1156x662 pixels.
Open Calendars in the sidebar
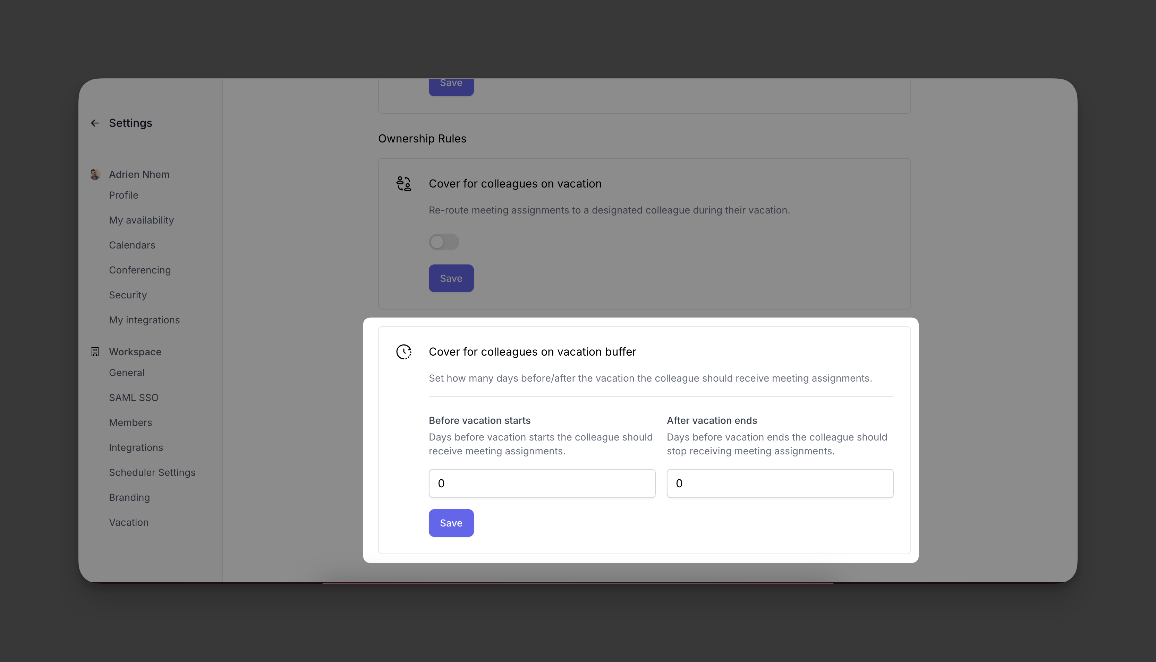click(x=132, y=245)
